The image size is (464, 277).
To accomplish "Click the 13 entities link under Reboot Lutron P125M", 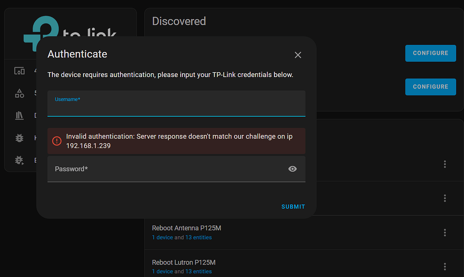I will click(199, 271).
